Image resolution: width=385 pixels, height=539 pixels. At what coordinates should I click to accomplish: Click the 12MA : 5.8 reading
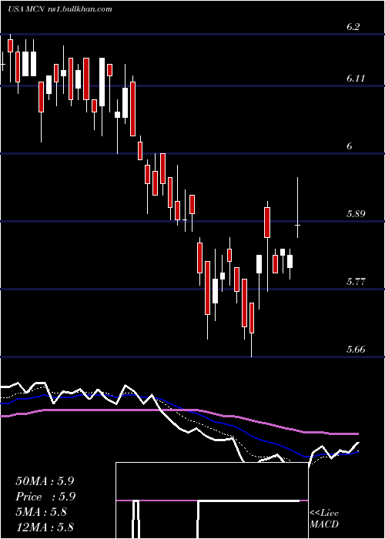click(x=45, y=527)
